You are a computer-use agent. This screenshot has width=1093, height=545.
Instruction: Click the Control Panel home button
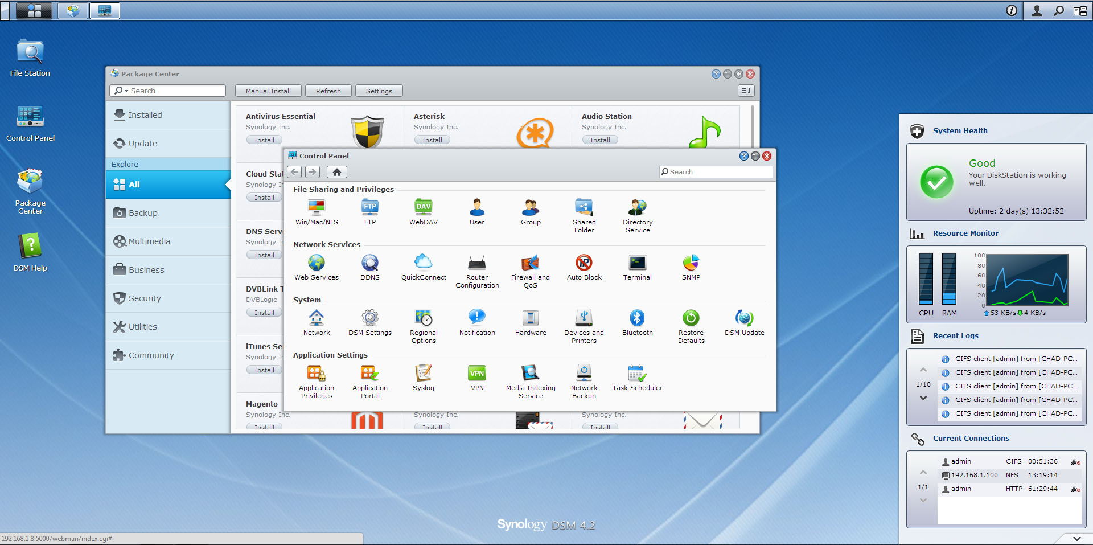pos(337,172)
